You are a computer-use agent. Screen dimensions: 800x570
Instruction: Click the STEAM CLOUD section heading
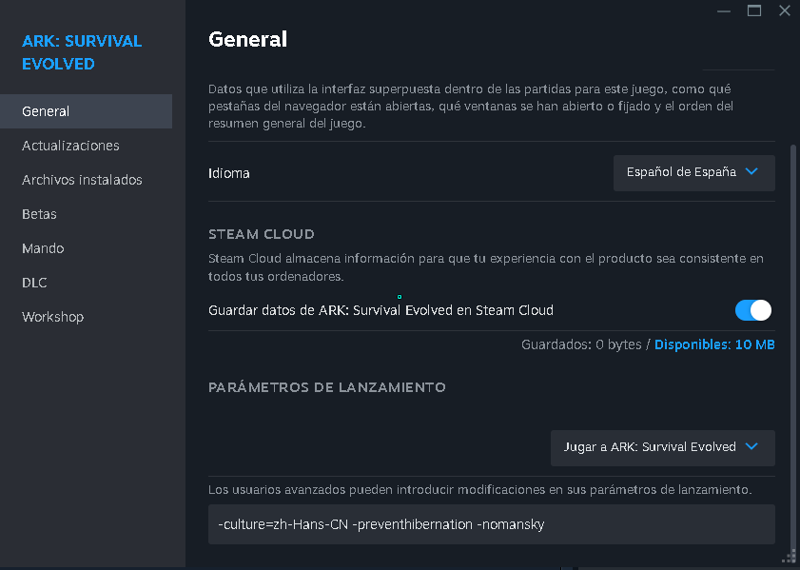click(x=262, y=234)
